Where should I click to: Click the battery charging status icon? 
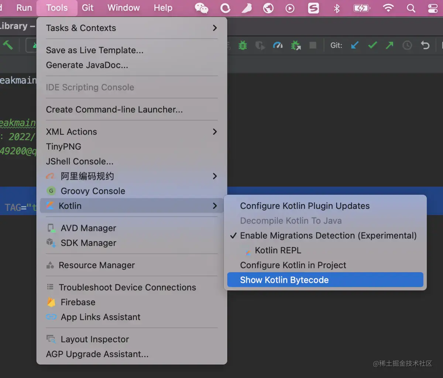coord(361,8)
